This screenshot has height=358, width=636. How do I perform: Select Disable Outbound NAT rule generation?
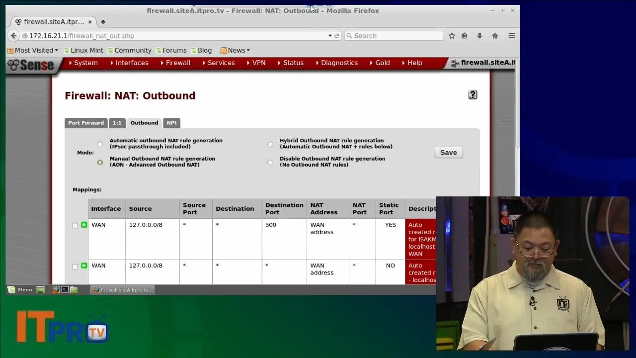270,162
